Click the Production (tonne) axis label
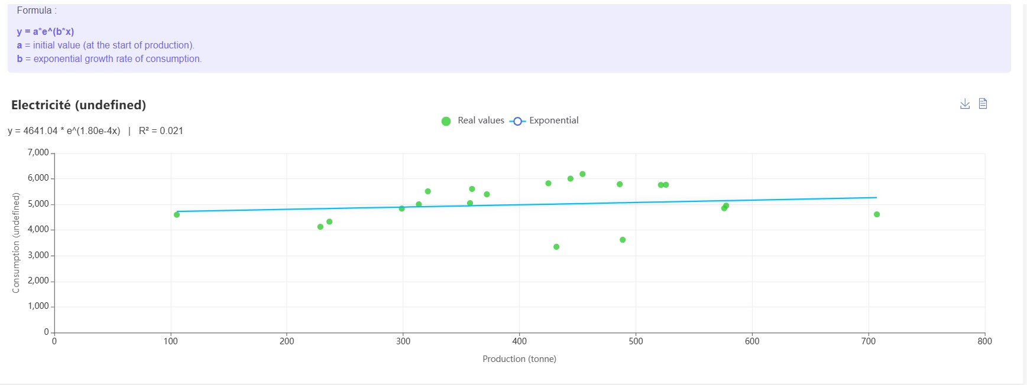Image resolution: width=1027 pixels, height=385 pixels. pos(519,359)
